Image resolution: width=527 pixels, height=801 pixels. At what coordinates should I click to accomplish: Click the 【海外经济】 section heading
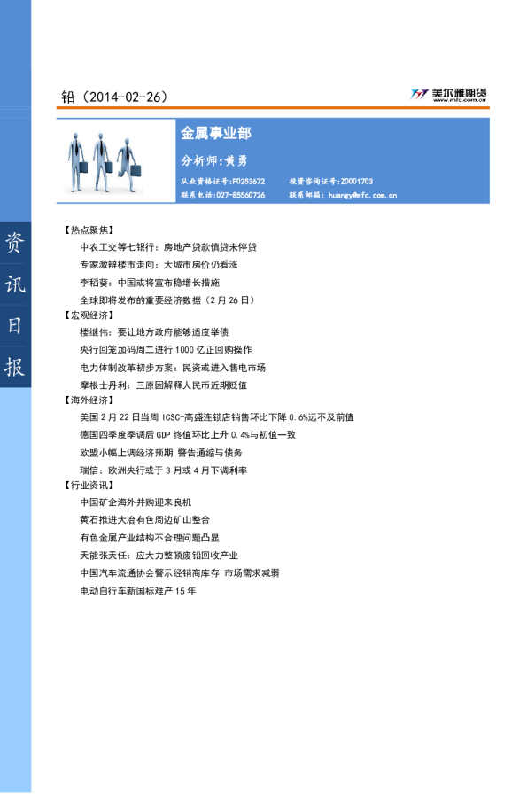(x=89, y=400)
